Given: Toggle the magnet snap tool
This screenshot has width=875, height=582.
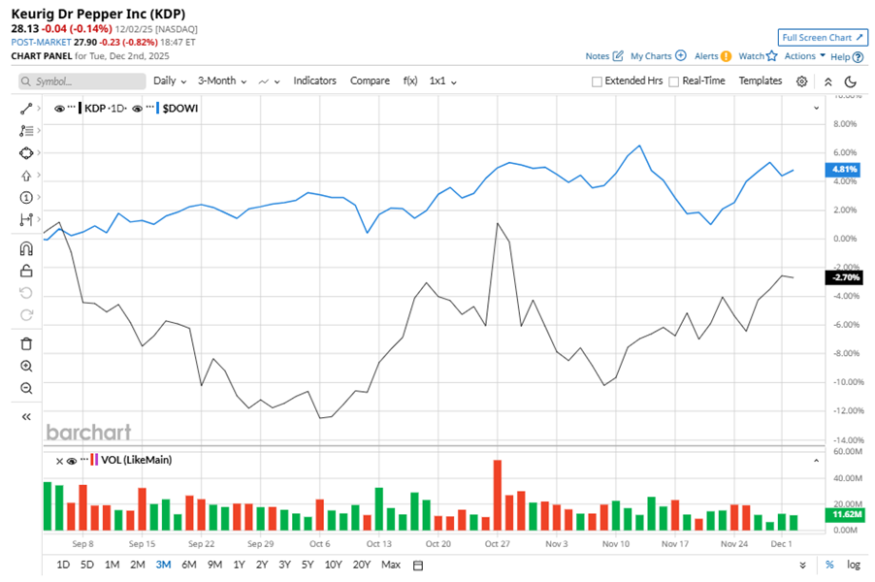Looking at the screenshot, I should (x=26, y=248).
